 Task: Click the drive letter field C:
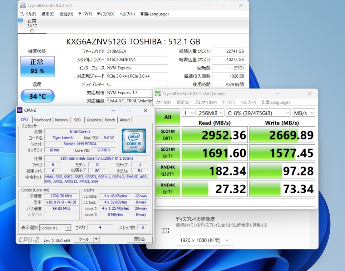[x=137, y=84]
